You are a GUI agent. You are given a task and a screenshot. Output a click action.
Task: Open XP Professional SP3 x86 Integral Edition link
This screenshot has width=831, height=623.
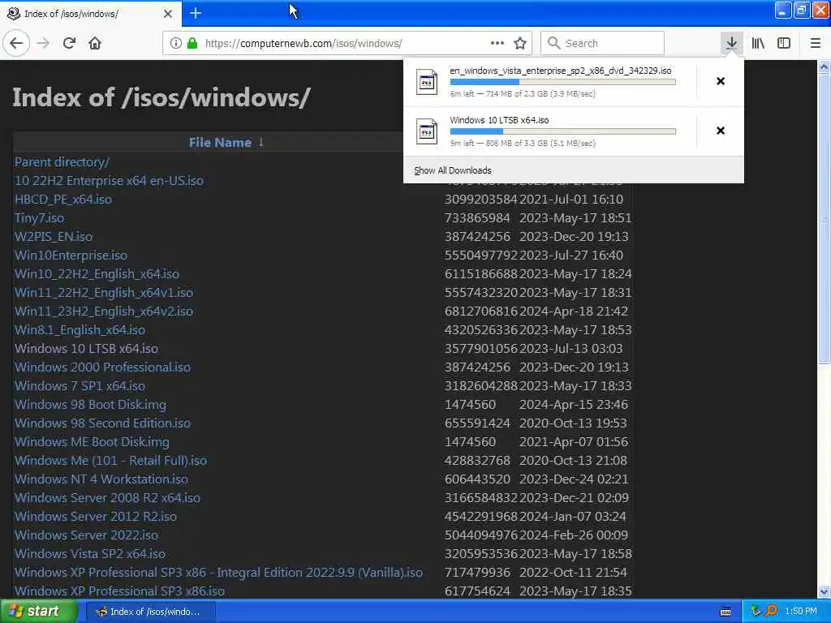tap(219, 572)
